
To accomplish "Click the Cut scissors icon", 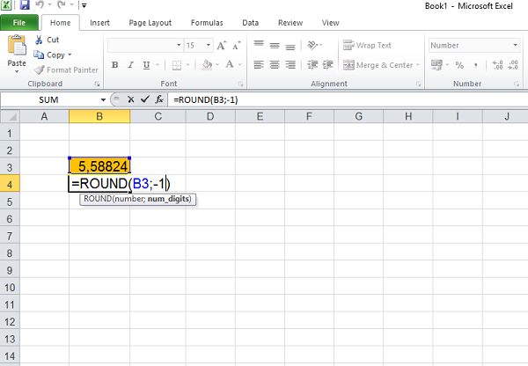I will pos(40,40).
